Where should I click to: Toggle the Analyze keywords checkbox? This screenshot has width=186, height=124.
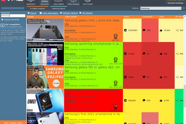coord(2,19)
